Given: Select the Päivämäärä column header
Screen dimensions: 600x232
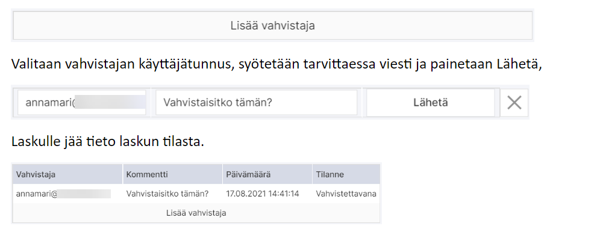Looking at the screenshot, I should (267, 174).
